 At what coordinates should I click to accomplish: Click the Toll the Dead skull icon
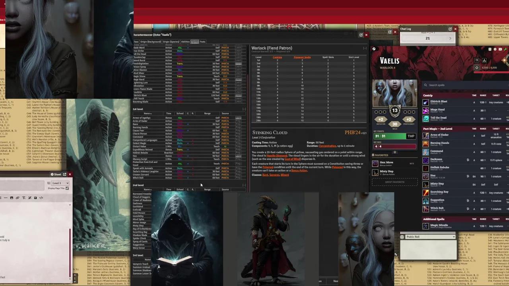click(x=426, y=118)
